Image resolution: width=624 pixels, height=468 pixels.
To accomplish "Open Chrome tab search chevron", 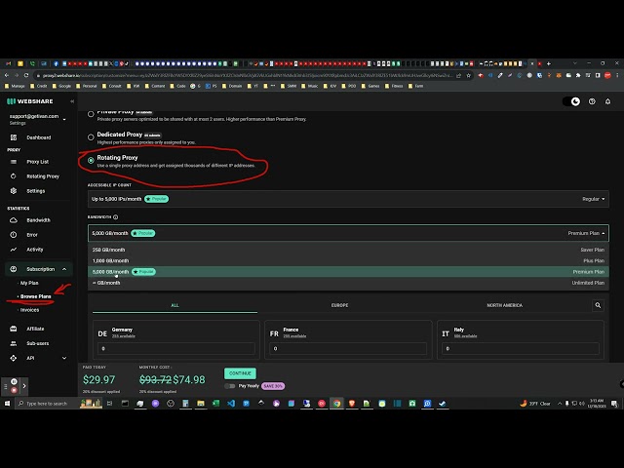I will (574, 63).
